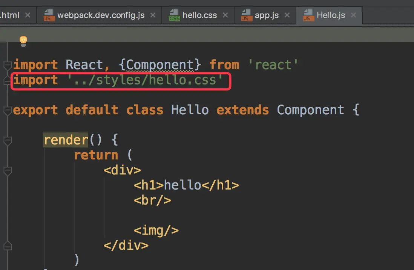Open the yellow lightbulb intention actions
The width and height of the screenshot is (414, 270).
(23, 41)
